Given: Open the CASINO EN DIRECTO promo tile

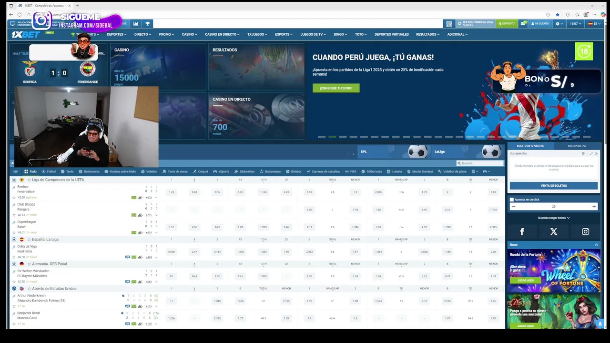Looking at the screenshot, I should tap(256, 116).
